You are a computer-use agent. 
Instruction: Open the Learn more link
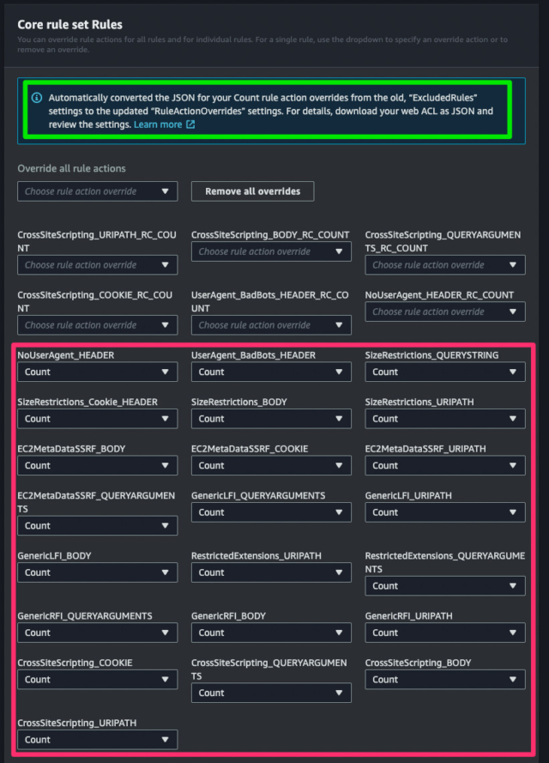[158, 124]
